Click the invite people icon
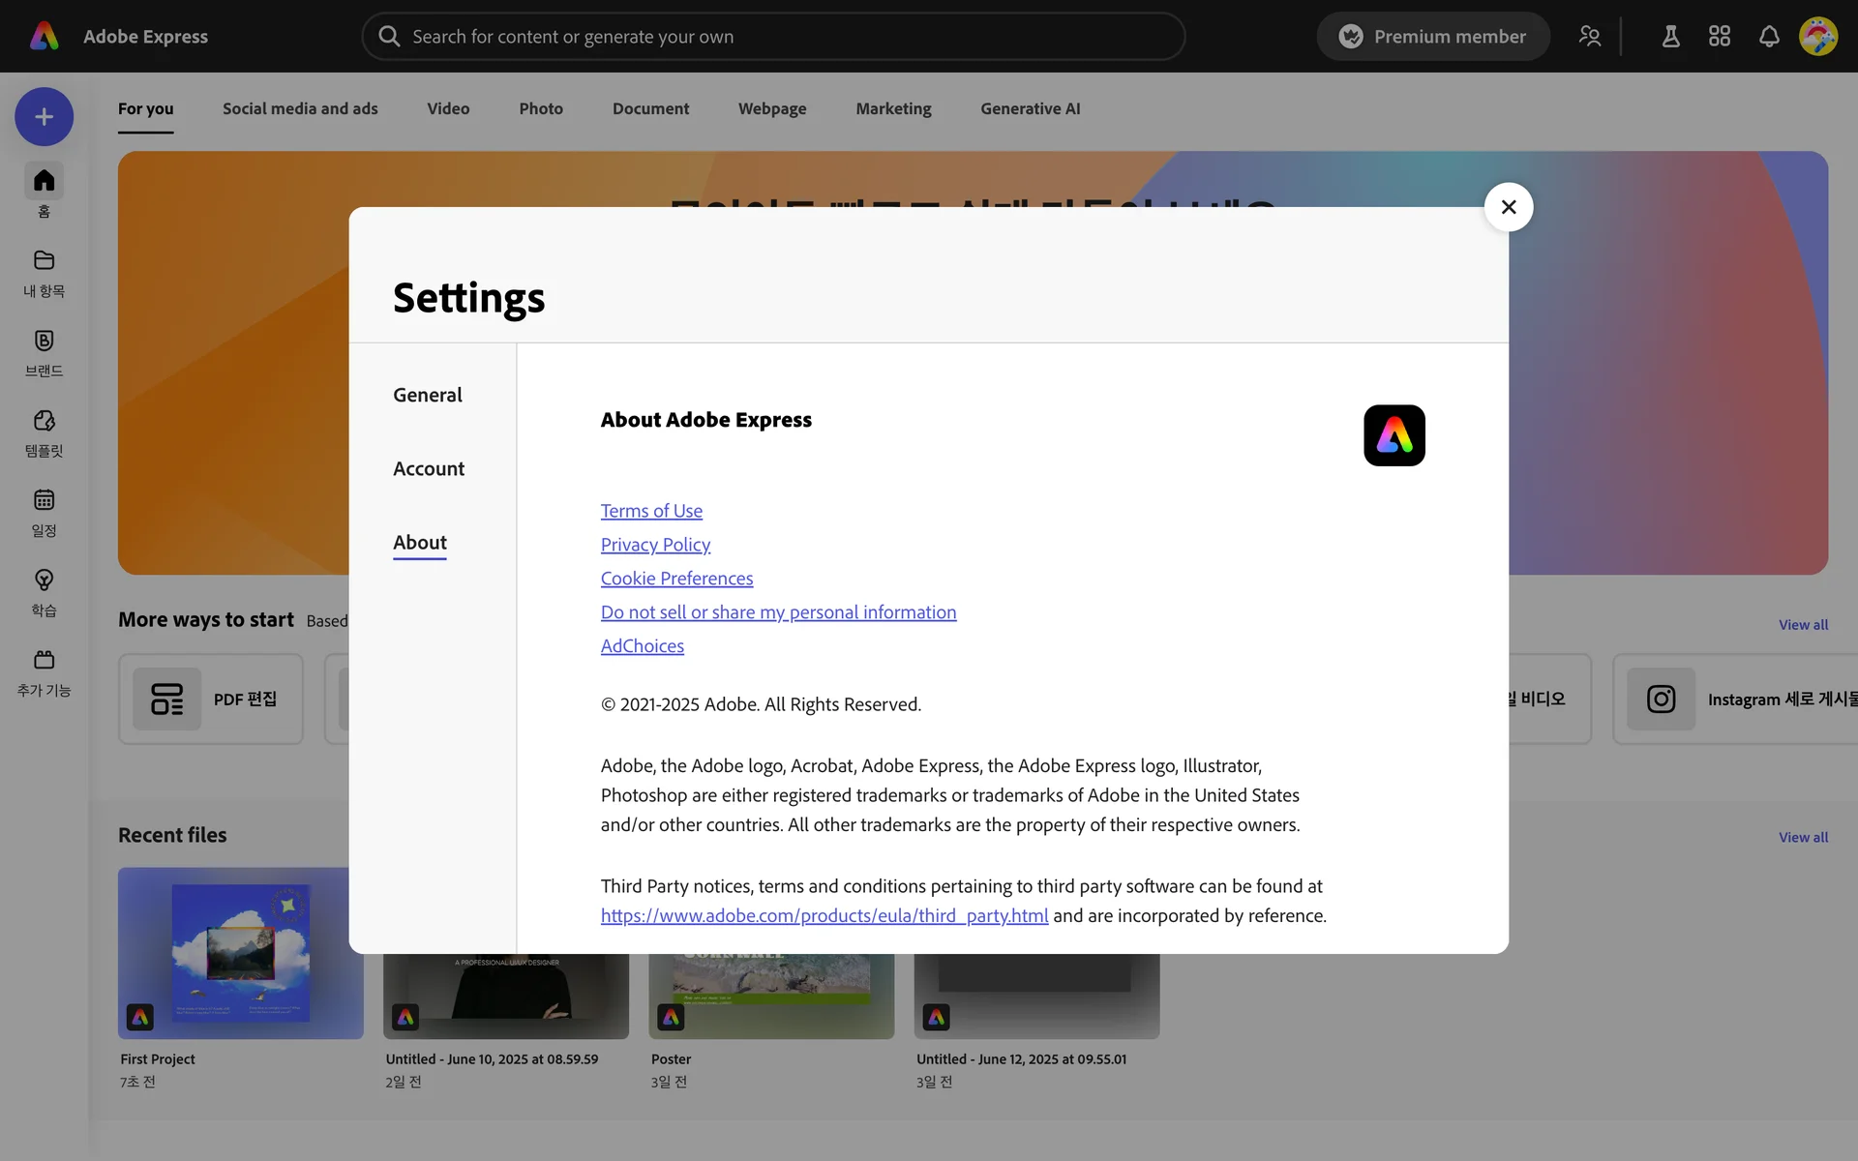1858x1161 pixels. pos(1590,37)
